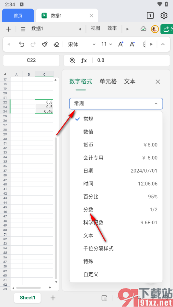Click the fx insert function icon
This screenshot has width=173, height=307.
tap(84, 60)
